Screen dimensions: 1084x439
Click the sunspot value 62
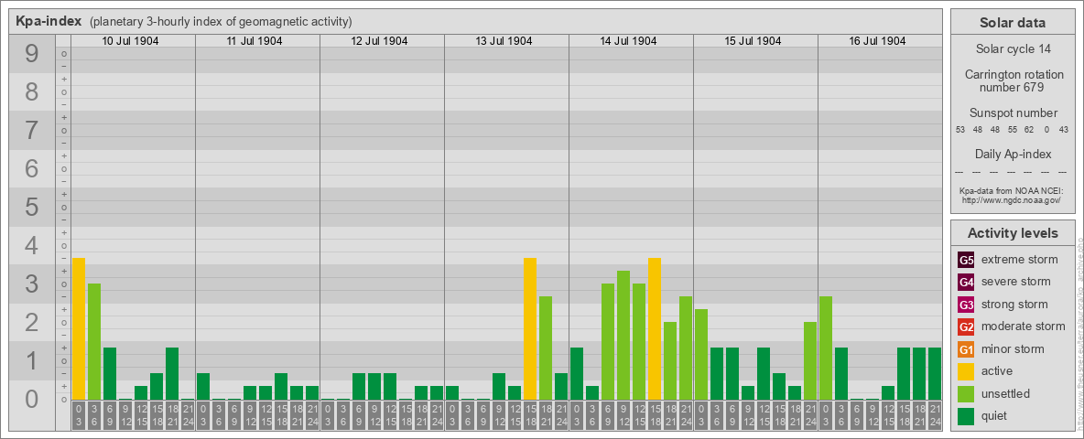[x=1029, y=130]
